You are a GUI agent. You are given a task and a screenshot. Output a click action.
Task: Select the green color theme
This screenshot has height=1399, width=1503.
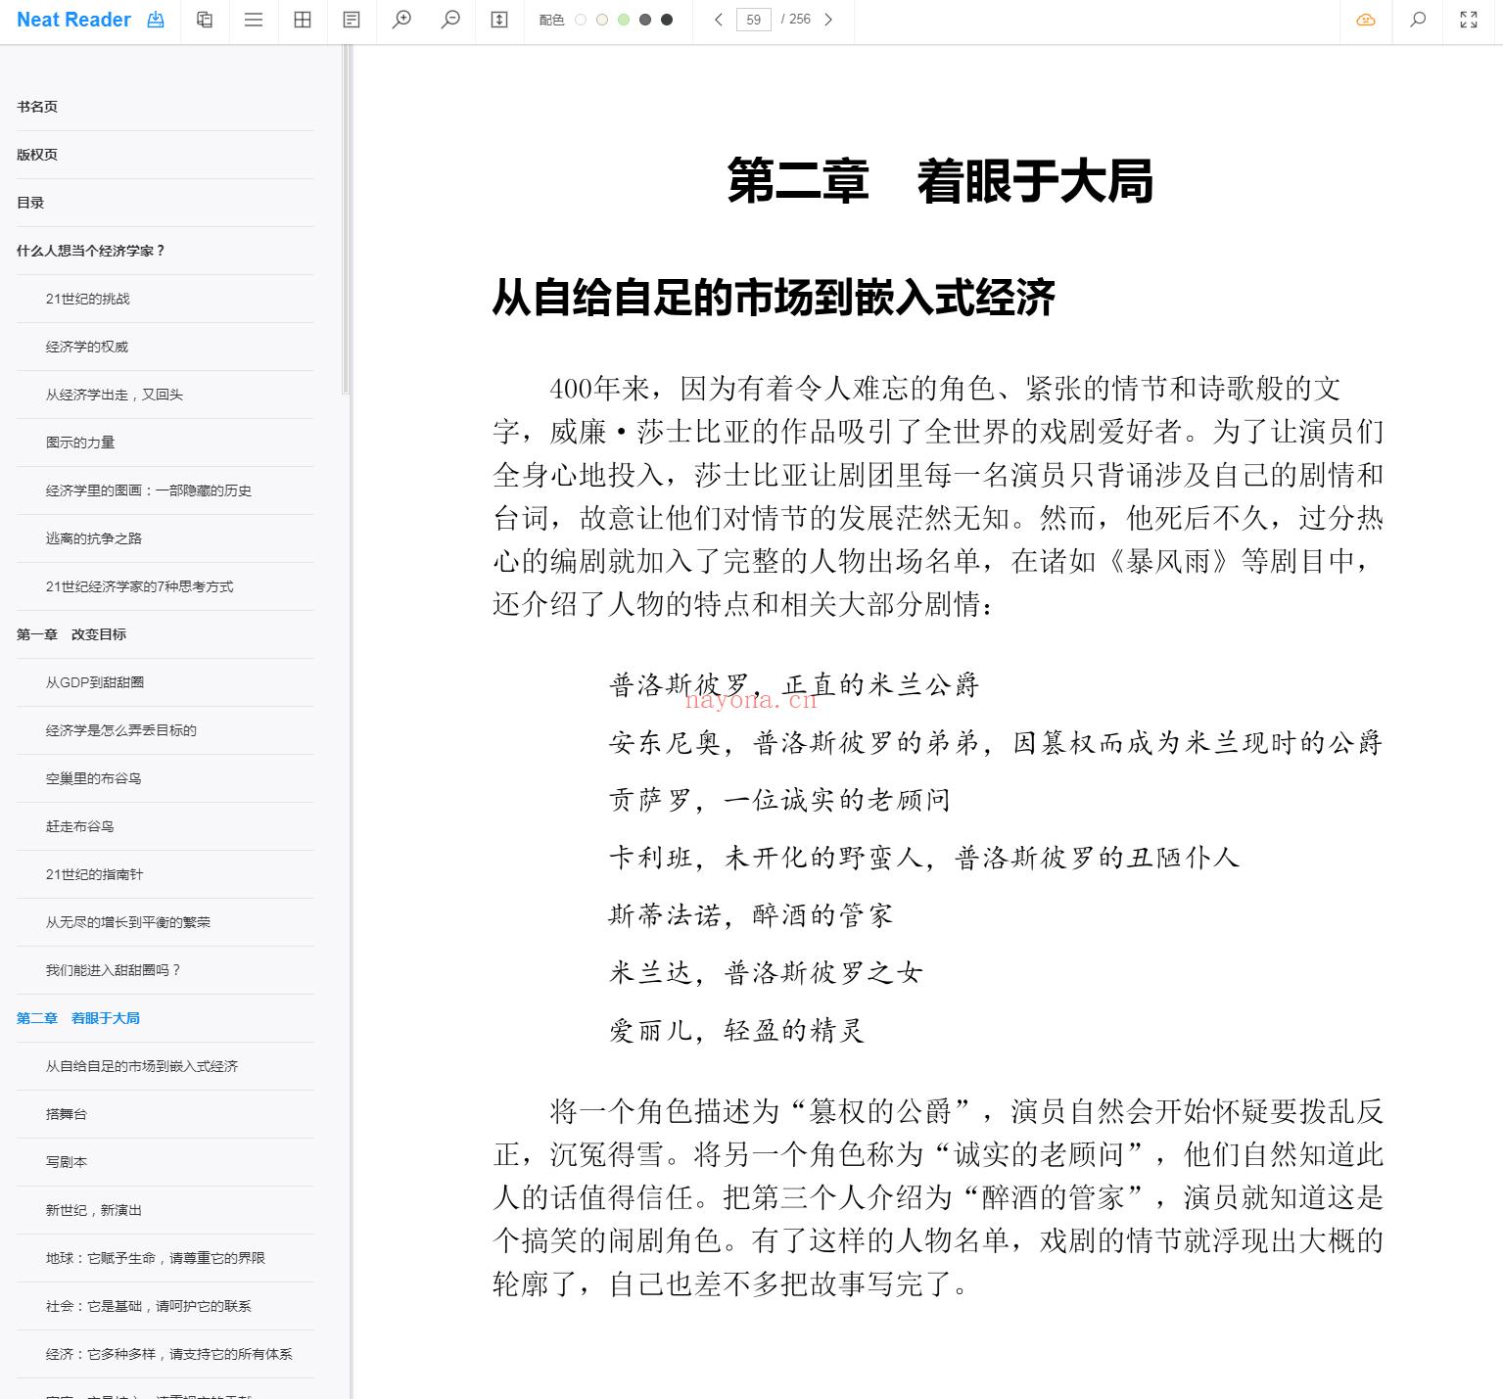click(624, 20)
